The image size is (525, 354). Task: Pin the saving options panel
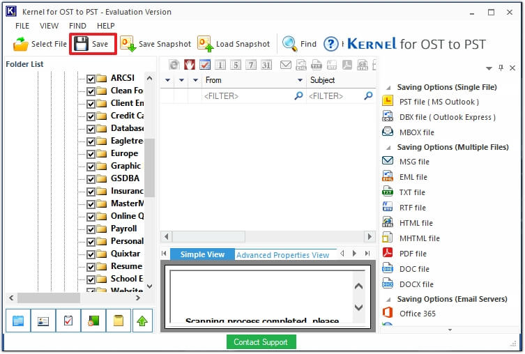[x=501, y=68]
